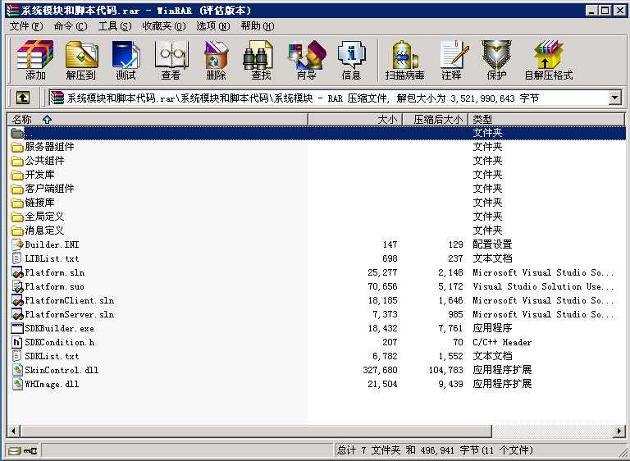The height and width of the screenshot is (461, 630).
Task: Sort by the 压缩后大小 column header
Action: [x=436, y=120]
